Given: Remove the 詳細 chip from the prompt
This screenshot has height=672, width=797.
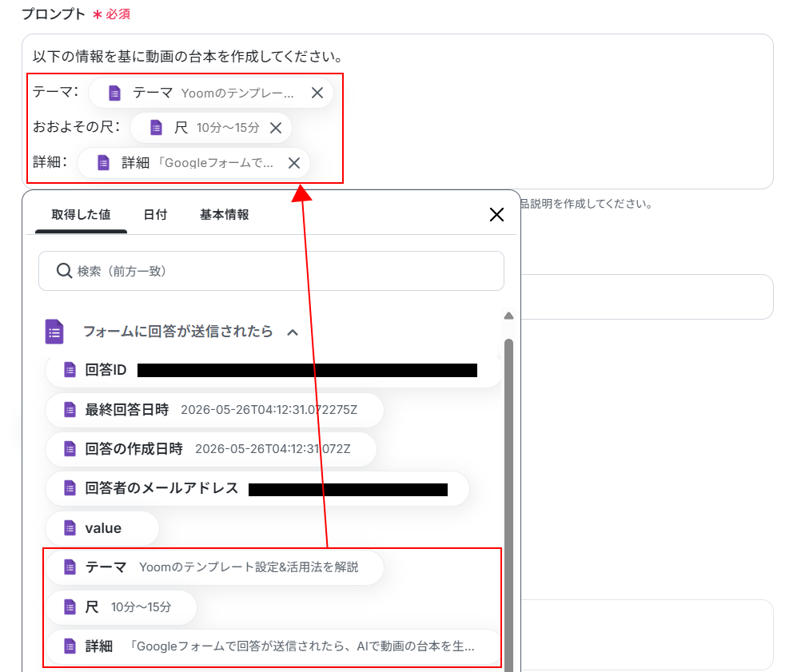Looking at the screenshot, I should coord(294,163).
